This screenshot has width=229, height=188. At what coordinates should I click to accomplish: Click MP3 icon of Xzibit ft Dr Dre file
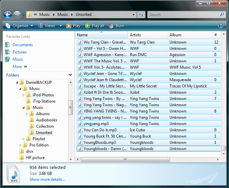(x=80, y=92)
